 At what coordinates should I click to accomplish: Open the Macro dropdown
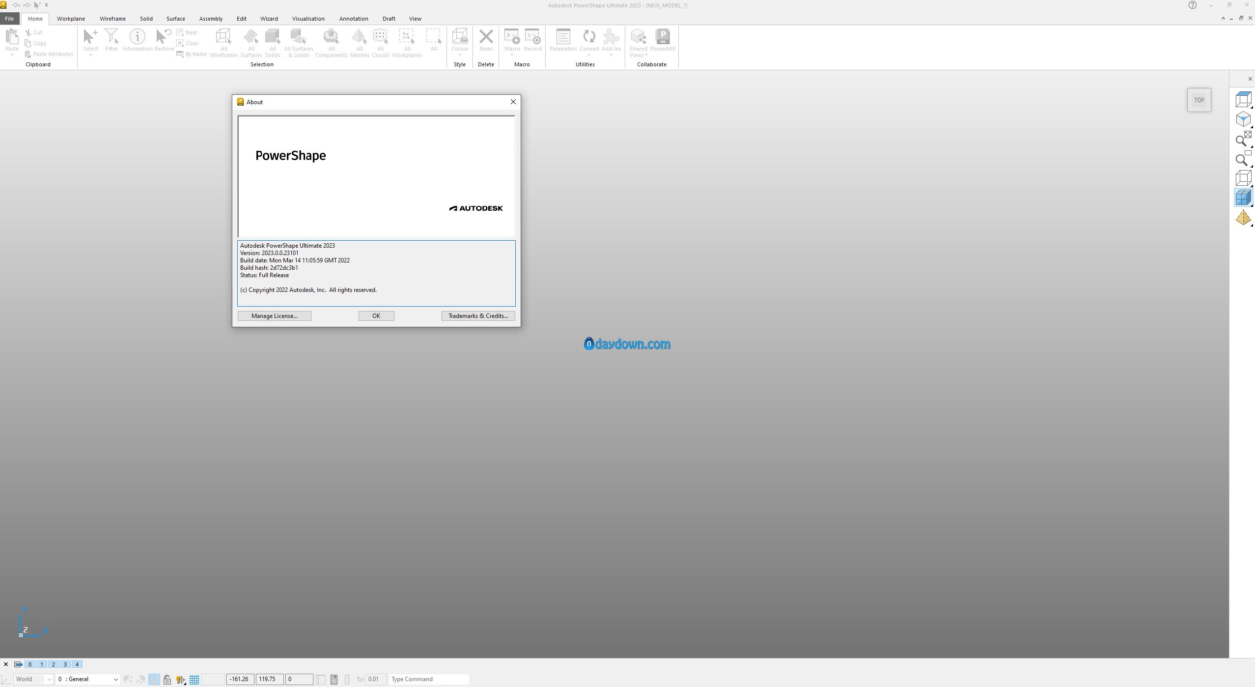pyautogui.click(x=512, y=54)
